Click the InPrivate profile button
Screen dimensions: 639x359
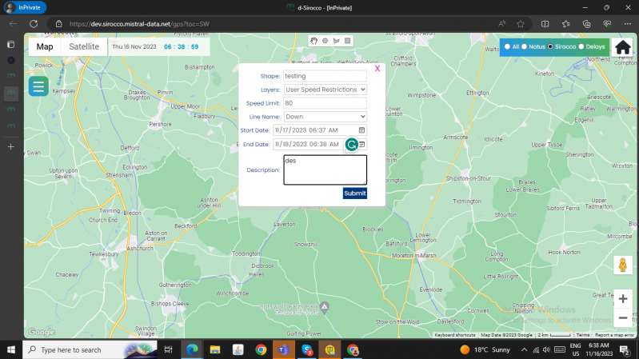[26, 7]
